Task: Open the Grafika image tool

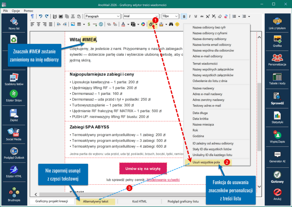Action: tap(277, 41)
